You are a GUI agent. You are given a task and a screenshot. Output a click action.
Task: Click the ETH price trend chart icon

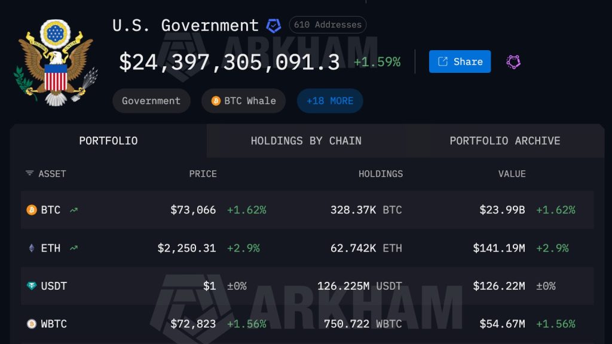click(73, 247)
